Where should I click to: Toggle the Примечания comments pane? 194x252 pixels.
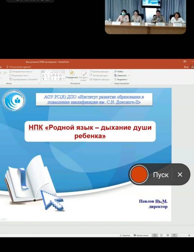(141, 235)
